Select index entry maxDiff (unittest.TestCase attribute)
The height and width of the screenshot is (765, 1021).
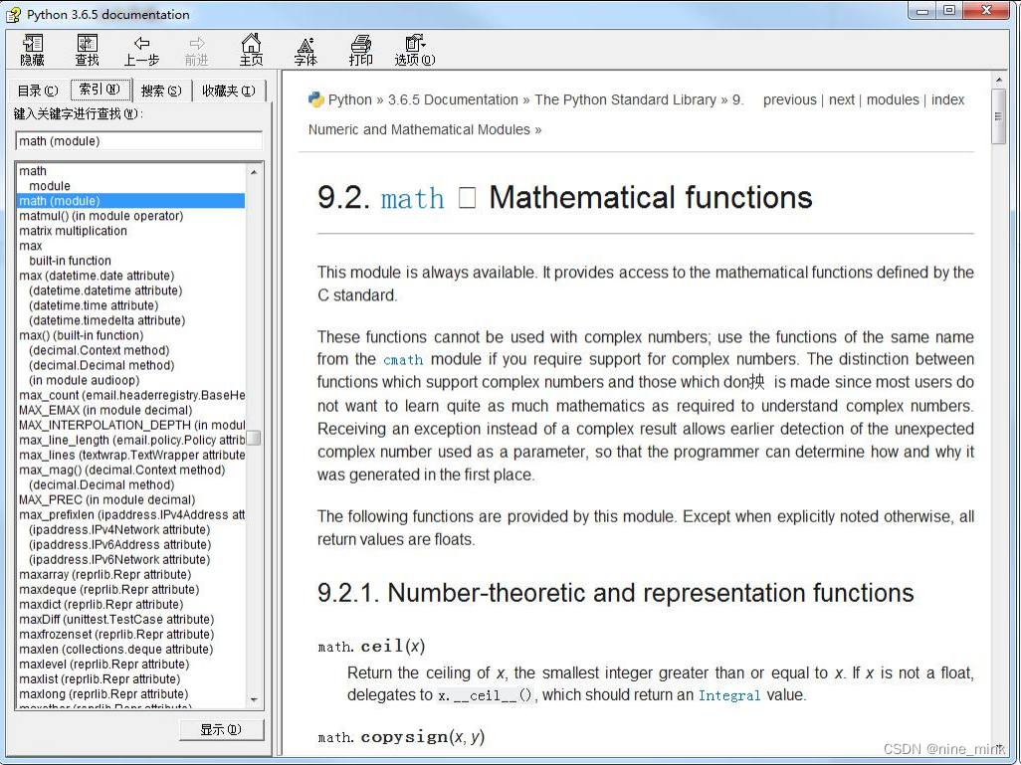tap(116, 620)
